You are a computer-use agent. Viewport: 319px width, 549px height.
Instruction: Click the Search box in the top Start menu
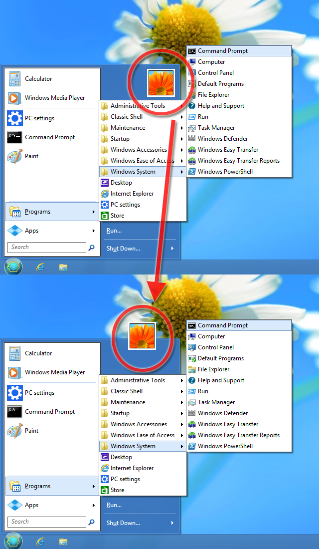(47, 247)
